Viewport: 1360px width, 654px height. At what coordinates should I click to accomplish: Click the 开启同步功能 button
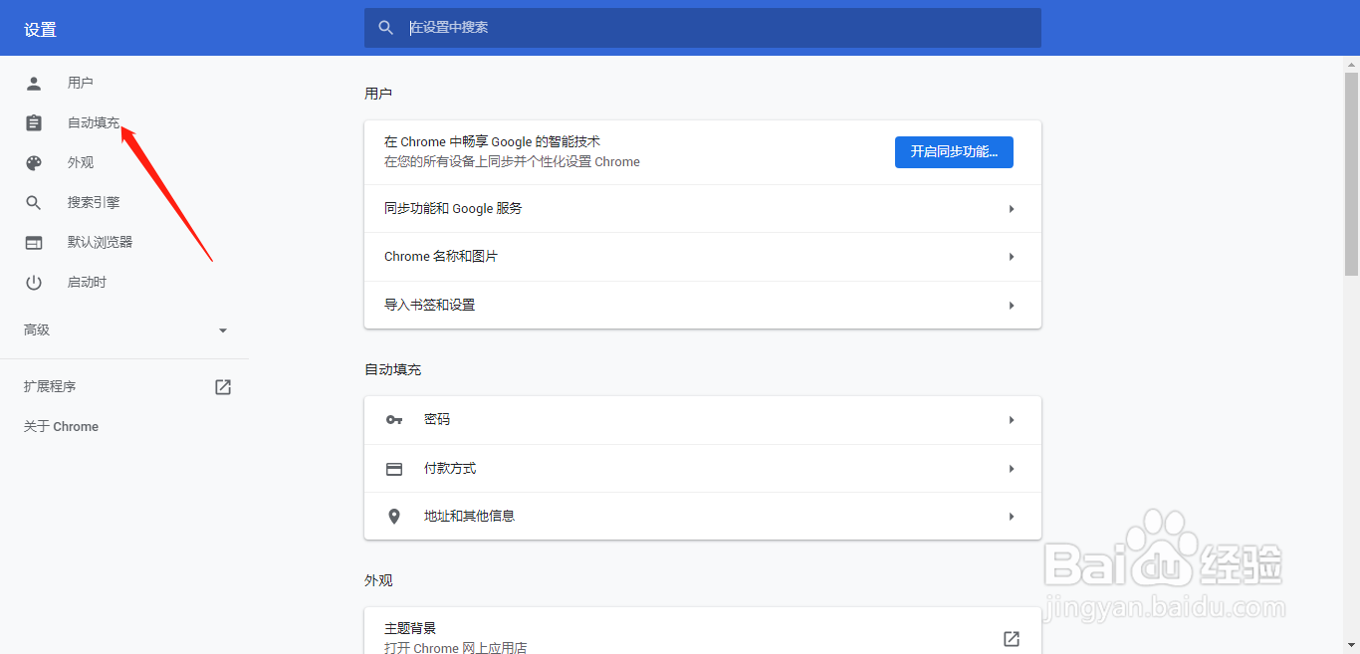953,151
